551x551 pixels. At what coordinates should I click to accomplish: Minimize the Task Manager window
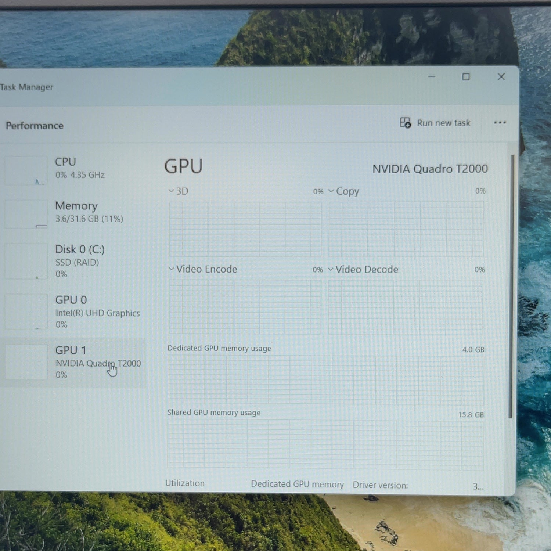[432, 77]
